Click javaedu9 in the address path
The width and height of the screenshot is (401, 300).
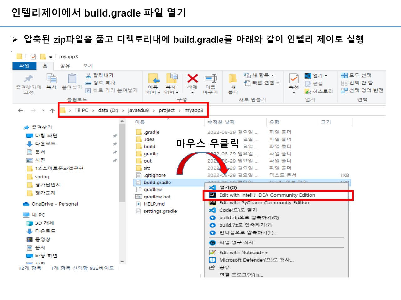point(138,110)
